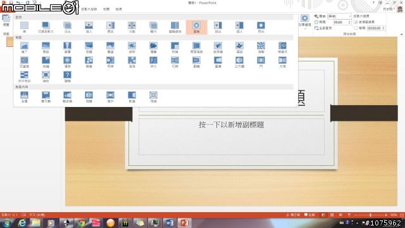Toggle the On Mouse Click checkbox

coord(356,22)
